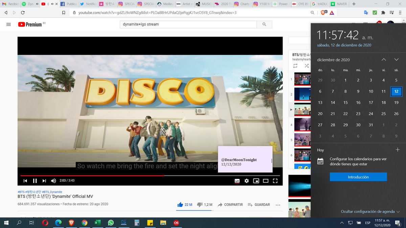406x228 pixels.
Task: Click the Introducción button
Action: pos(358,177)
